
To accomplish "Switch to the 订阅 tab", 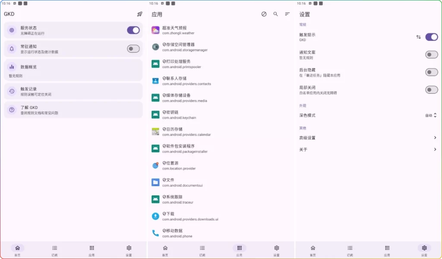I will pyautogui.click(x=54, y=250).
